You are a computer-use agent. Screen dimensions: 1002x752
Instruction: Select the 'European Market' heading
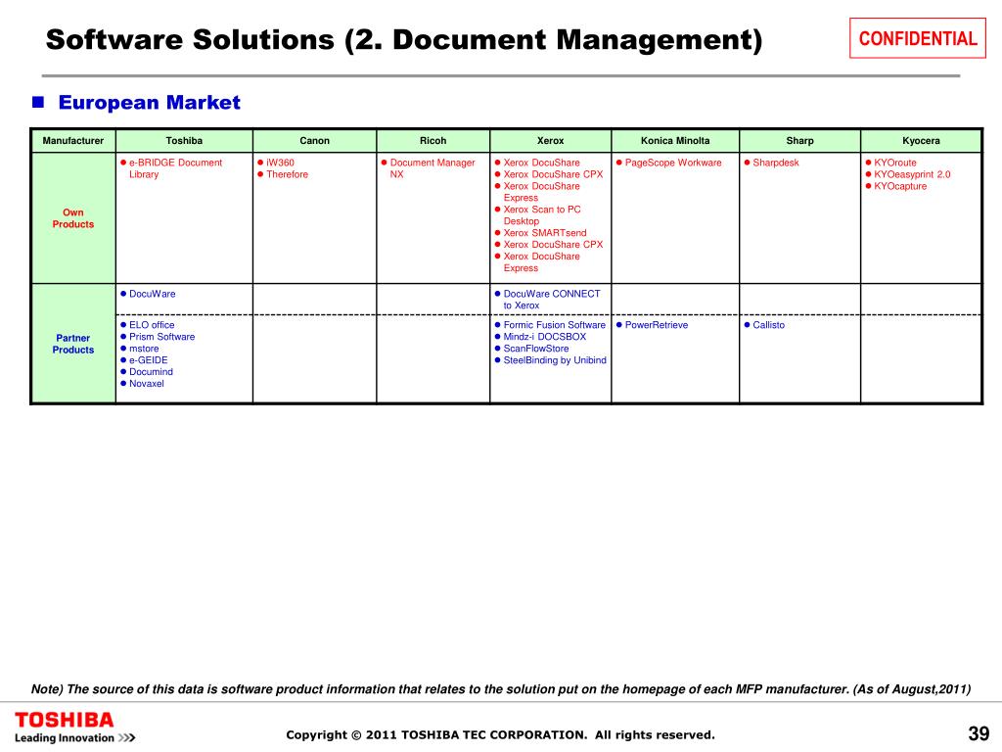(149, 102)
